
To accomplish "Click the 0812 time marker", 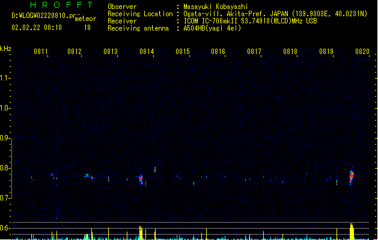I will pyautogui.click(x=75, y=52).
